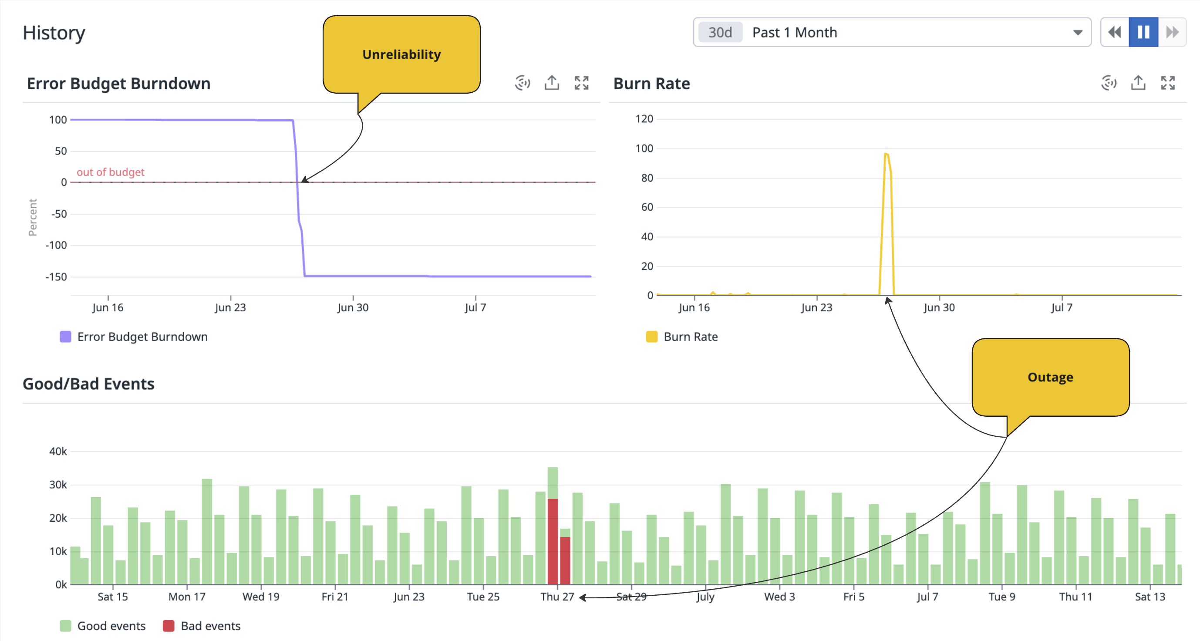Image resolution: width=1200 pixels, height=641 pixels.
Task: Click the refresh/sync icon on Burn Rate chart
Action: (x=1107, y=82)
